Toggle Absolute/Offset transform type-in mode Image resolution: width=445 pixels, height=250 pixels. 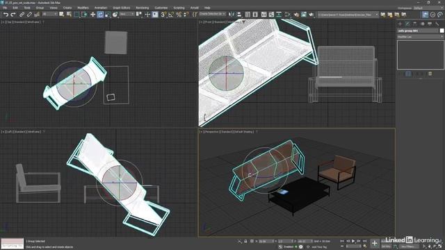click(252, 241)
